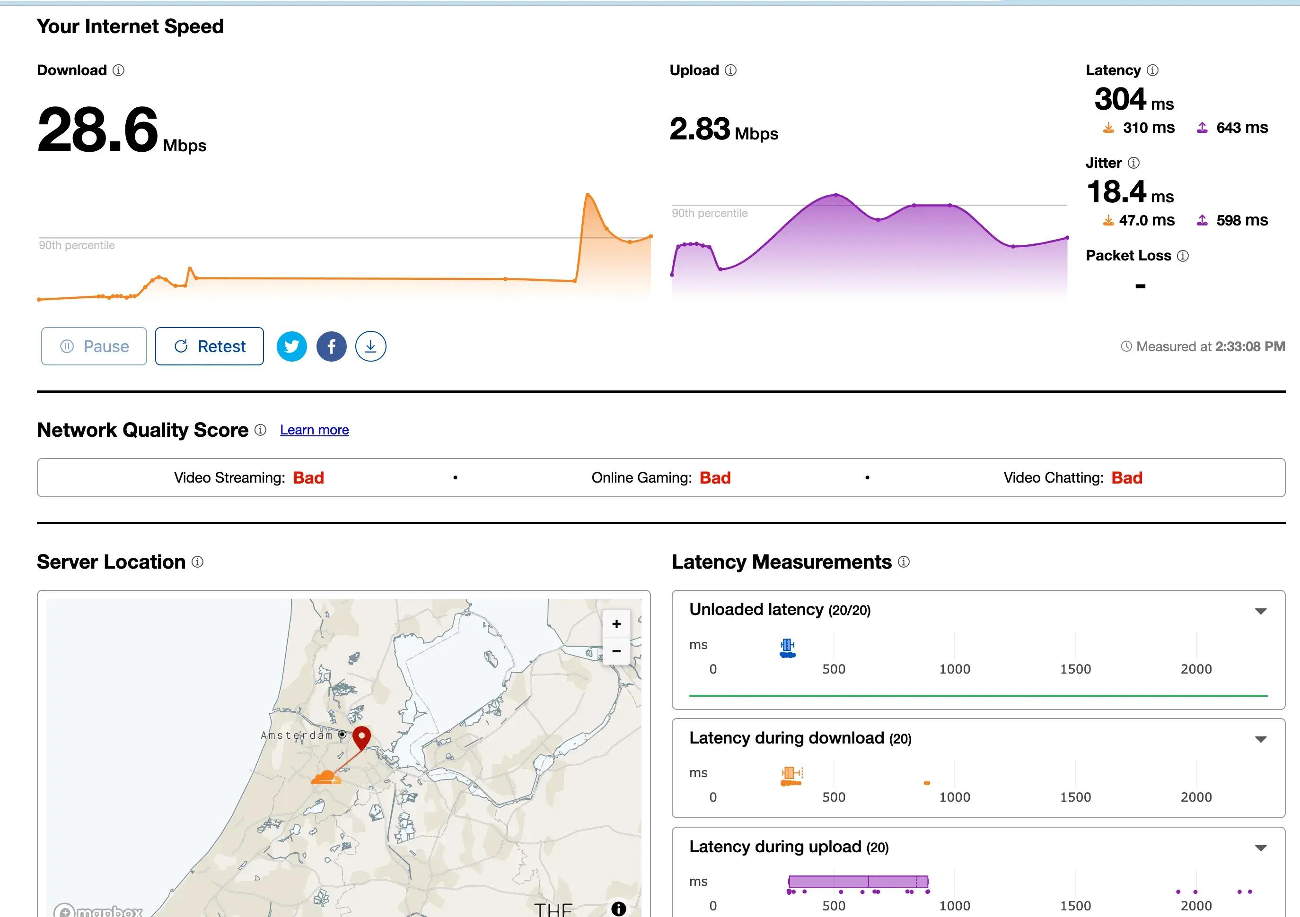Click the Retest button
Screen dimensions: 1300x917
(x=210, y=346)
